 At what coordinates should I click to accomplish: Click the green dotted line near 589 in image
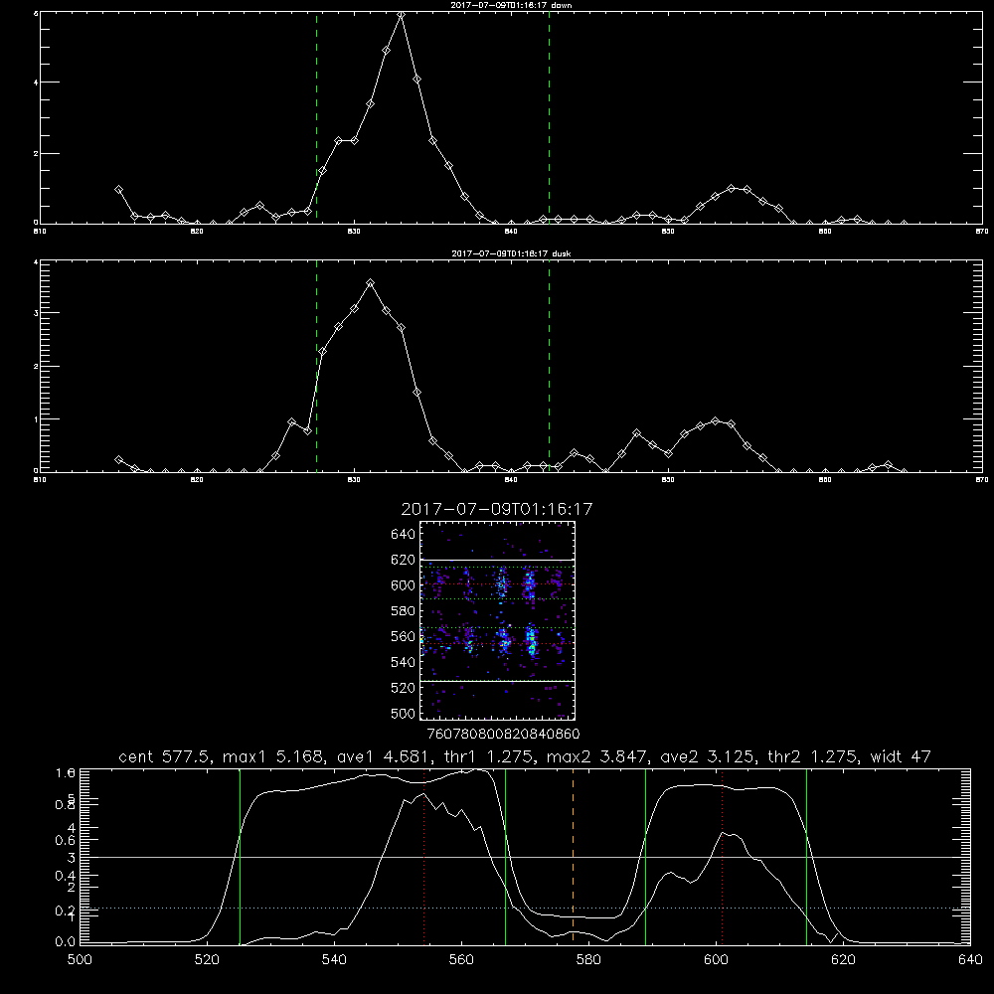pyautogui.click(x=497, y=599)
